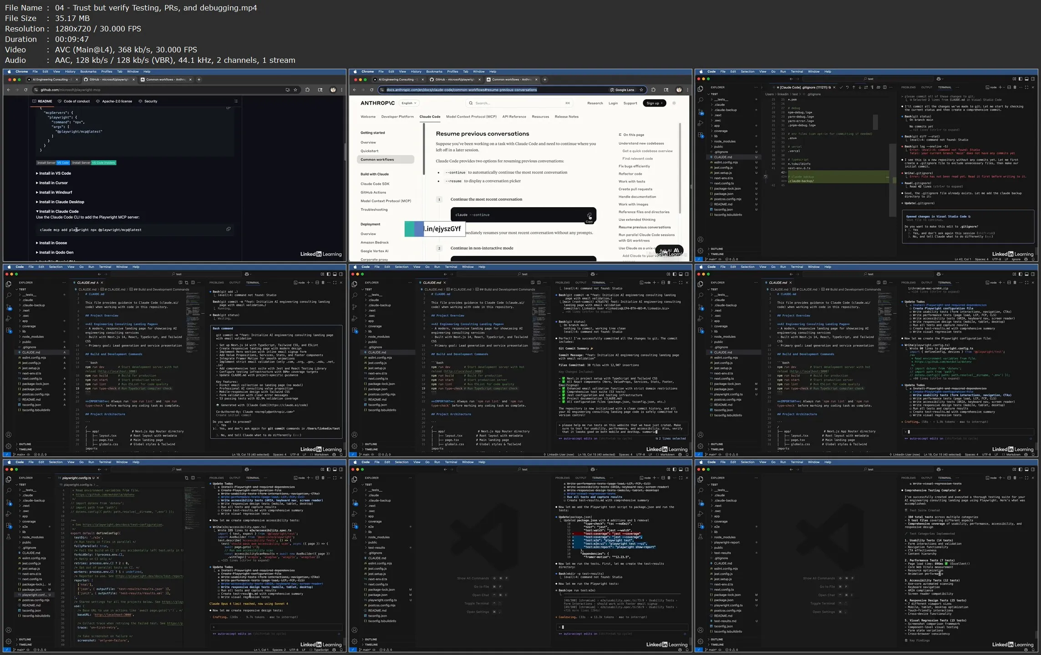Click Install Server VS Code Insiders badge
1041x655 pixels.
point(94,162)
